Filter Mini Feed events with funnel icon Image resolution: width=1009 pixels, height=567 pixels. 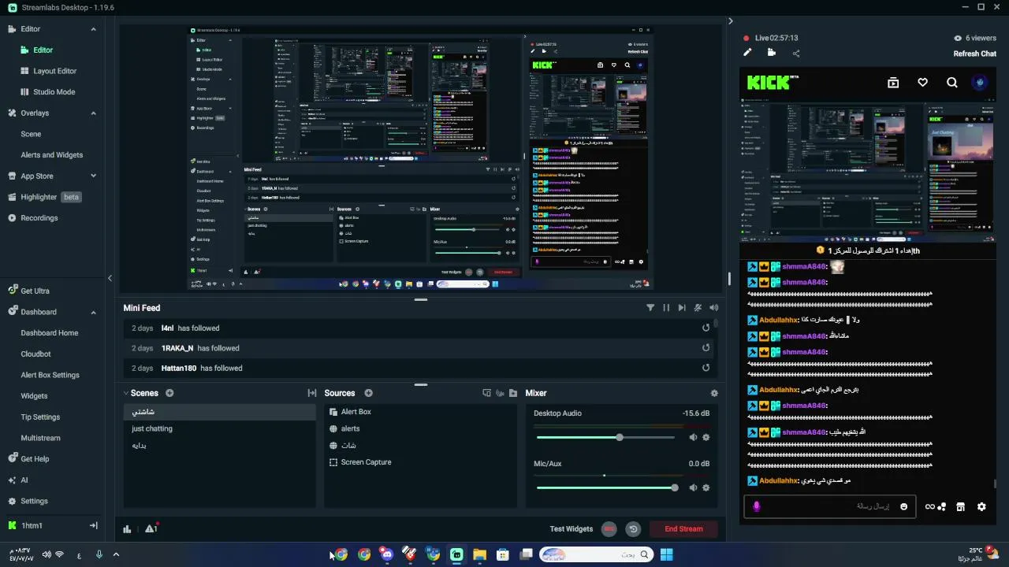650,308
